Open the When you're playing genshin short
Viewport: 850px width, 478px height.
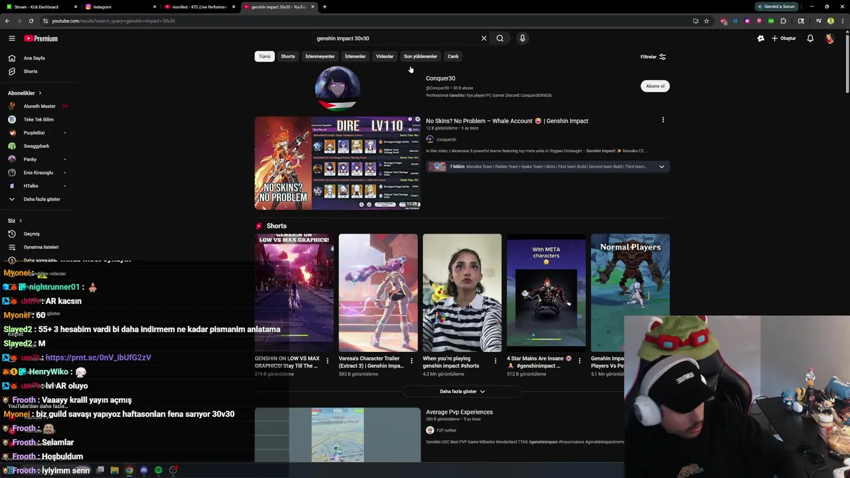[x=462, y=293]
